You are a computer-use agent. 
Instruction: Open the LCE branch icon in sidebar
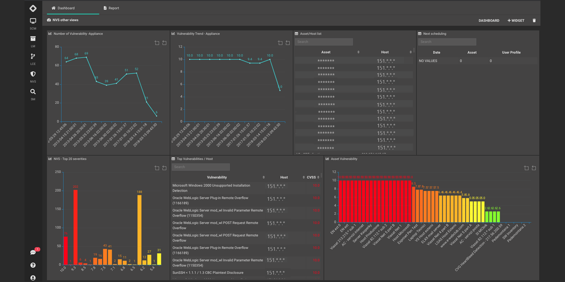click(32, 56)
